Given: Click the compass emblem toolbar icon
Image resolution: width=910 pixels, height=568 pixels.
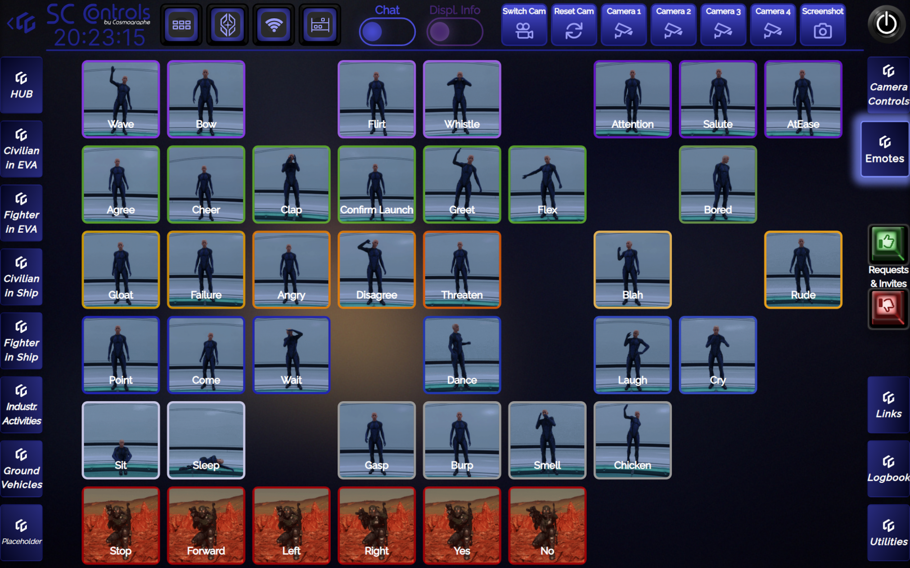Looking at the screenshot, I should point(228,25).
